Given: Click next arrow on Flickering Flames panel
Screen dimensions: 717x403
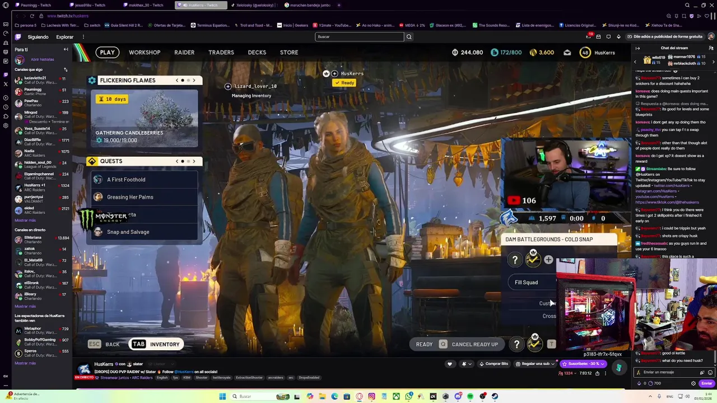Looking at the screenshot, I should (x=194, y=81).
